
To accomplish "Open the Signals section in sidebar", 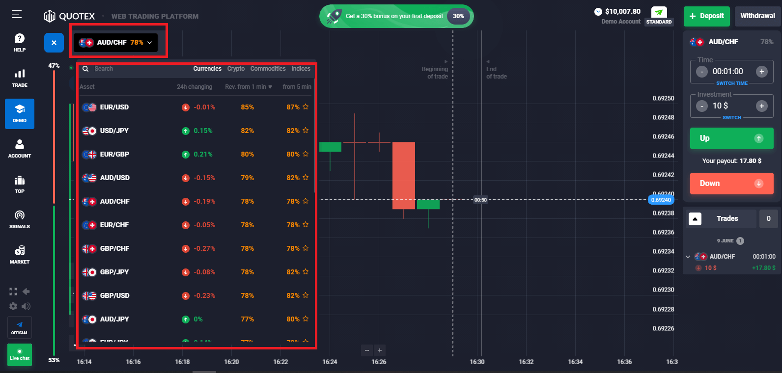I will tap(20, 219).
